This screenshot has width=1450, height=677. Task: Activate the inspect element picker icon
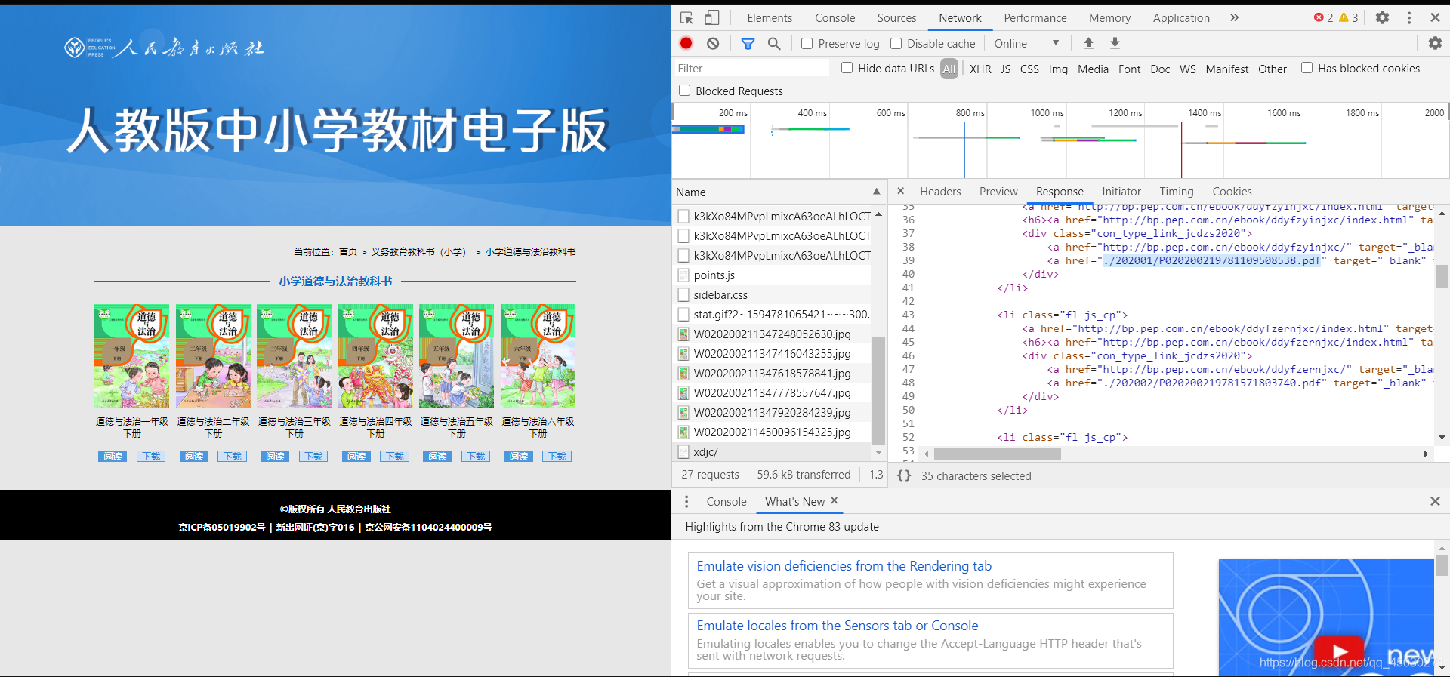point(686,17)
